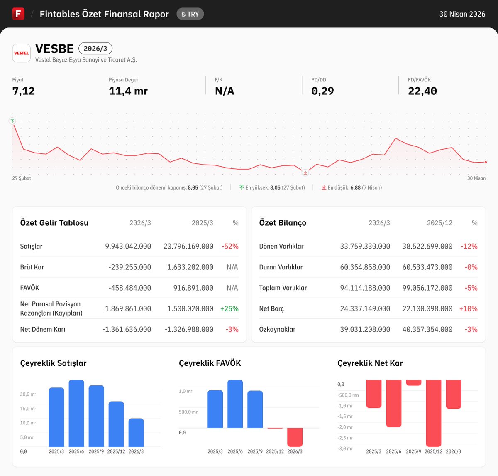Click the red down arrow beside En düşük
The height and width of the screenshot is (476, 498).
tap(324, 187)
